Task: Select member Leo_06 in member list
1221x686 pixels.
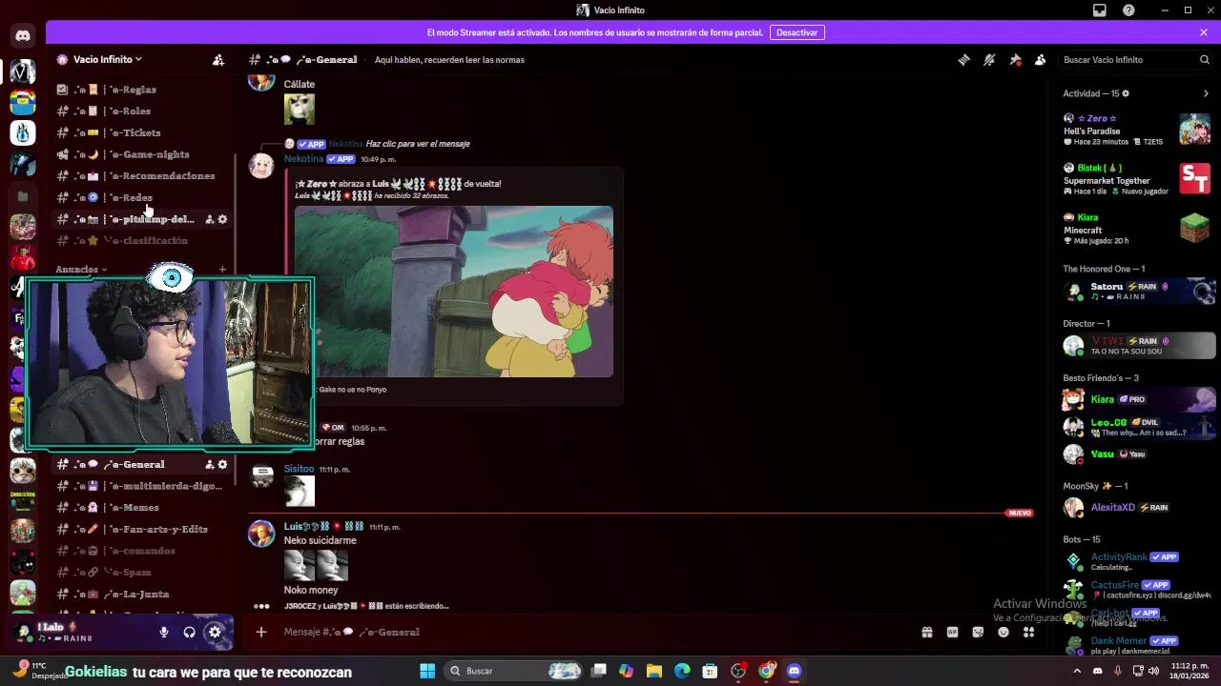Action: pyautogui.click(x=1138, y=427)
